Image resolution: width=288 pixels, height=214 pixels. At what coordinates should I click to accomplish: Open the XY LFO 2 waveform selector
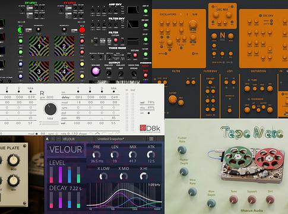pos(68,8)
